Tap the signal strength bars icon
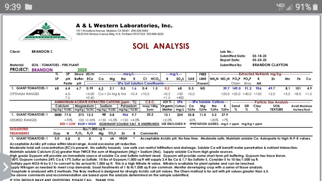 (289, 7)
